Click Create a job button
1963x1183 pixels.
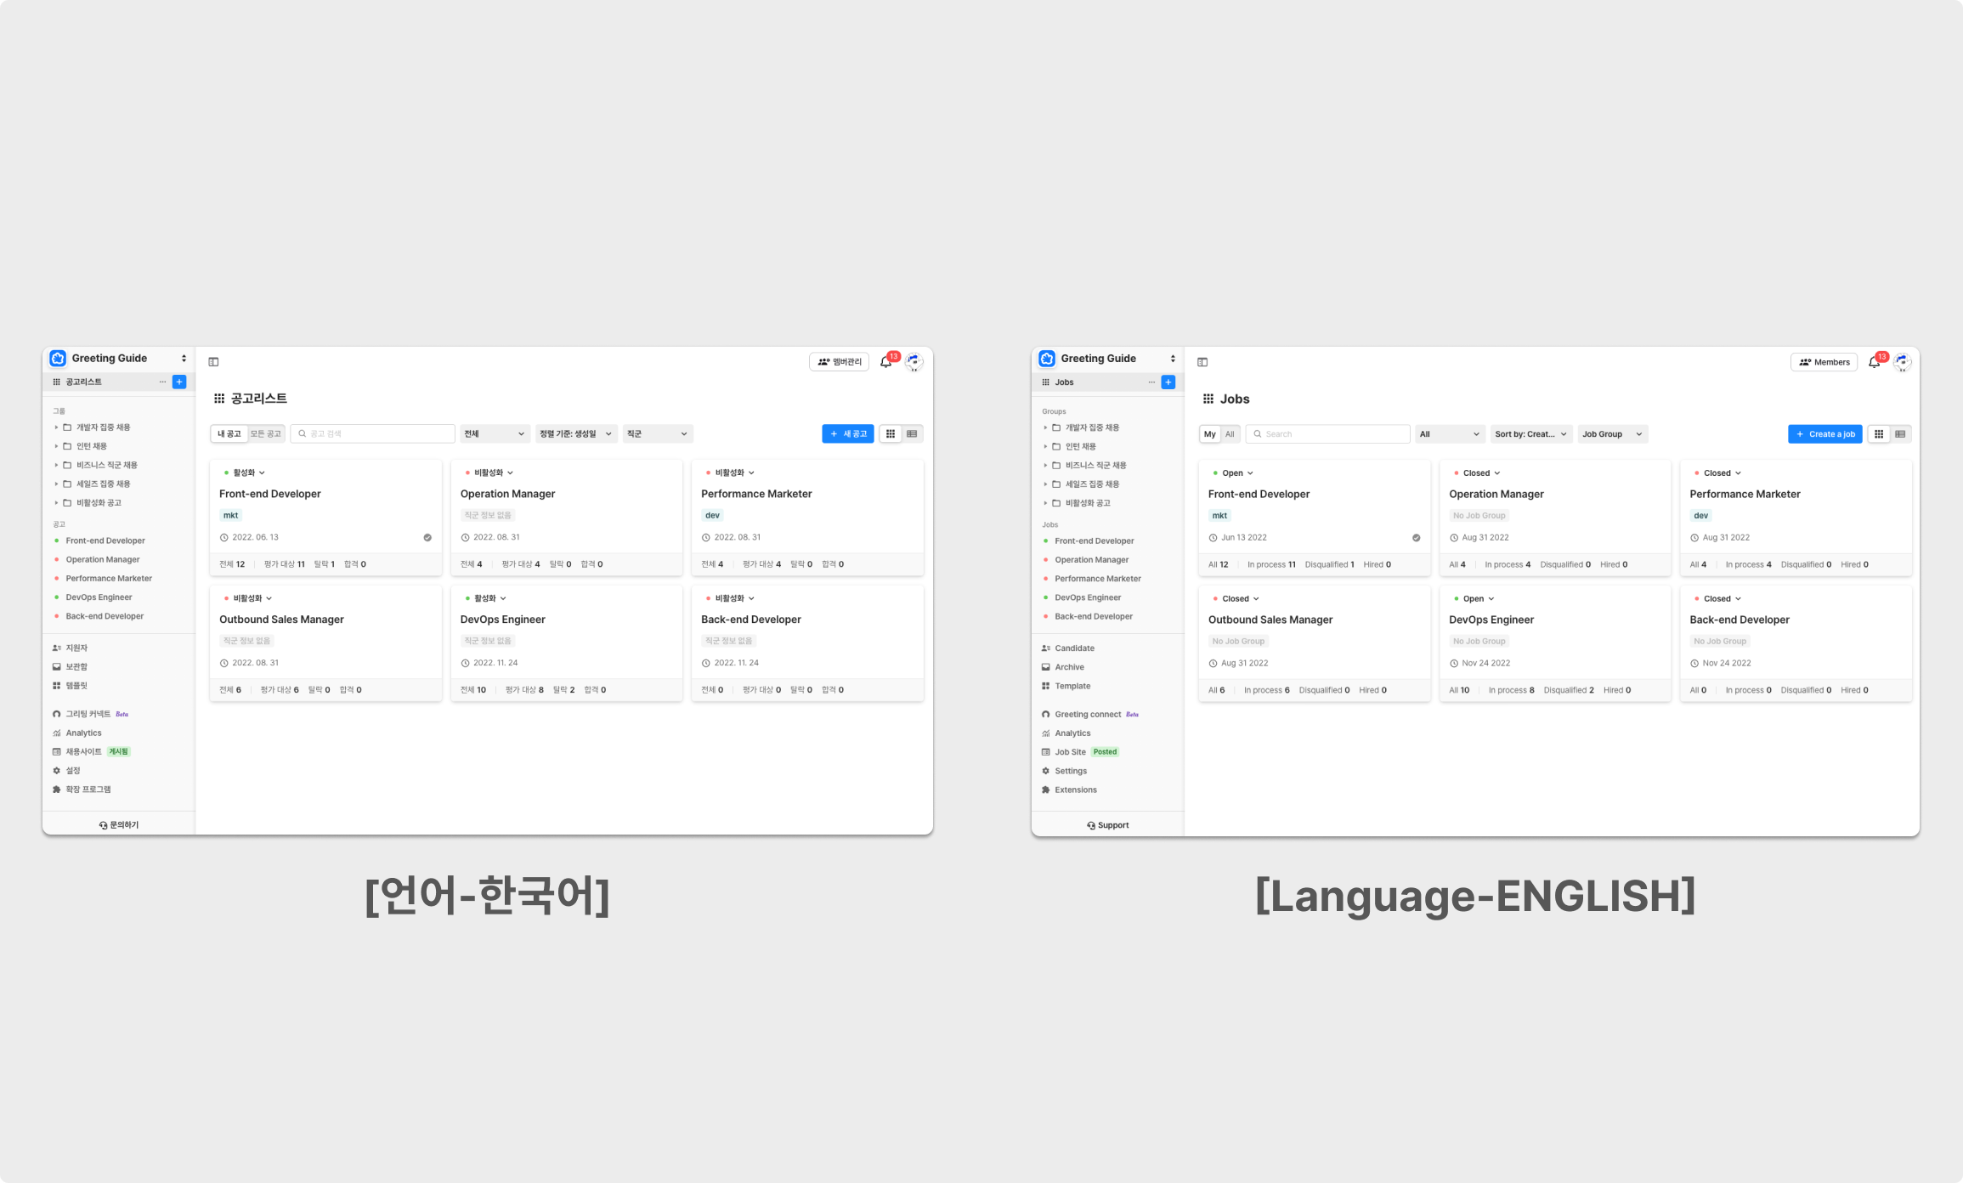(x=1824, y=434)
